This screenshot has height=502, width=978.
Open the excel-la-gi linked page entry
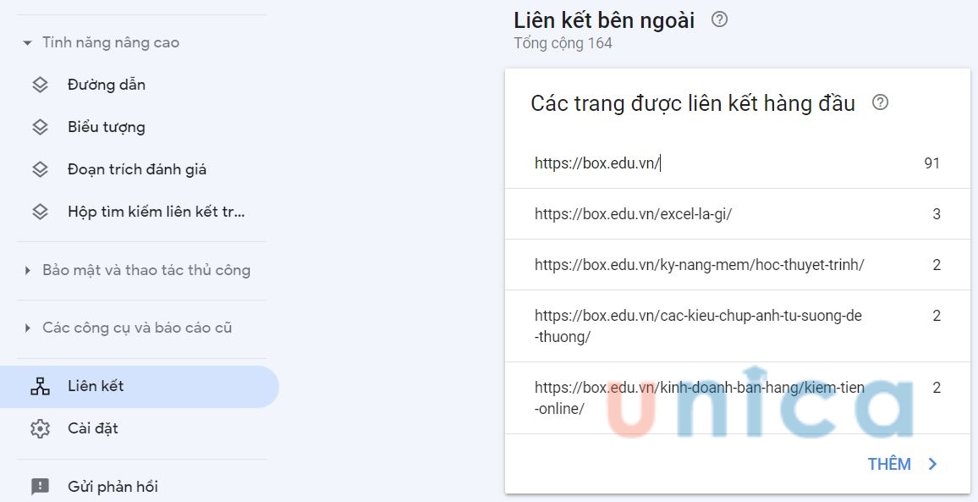632,214
